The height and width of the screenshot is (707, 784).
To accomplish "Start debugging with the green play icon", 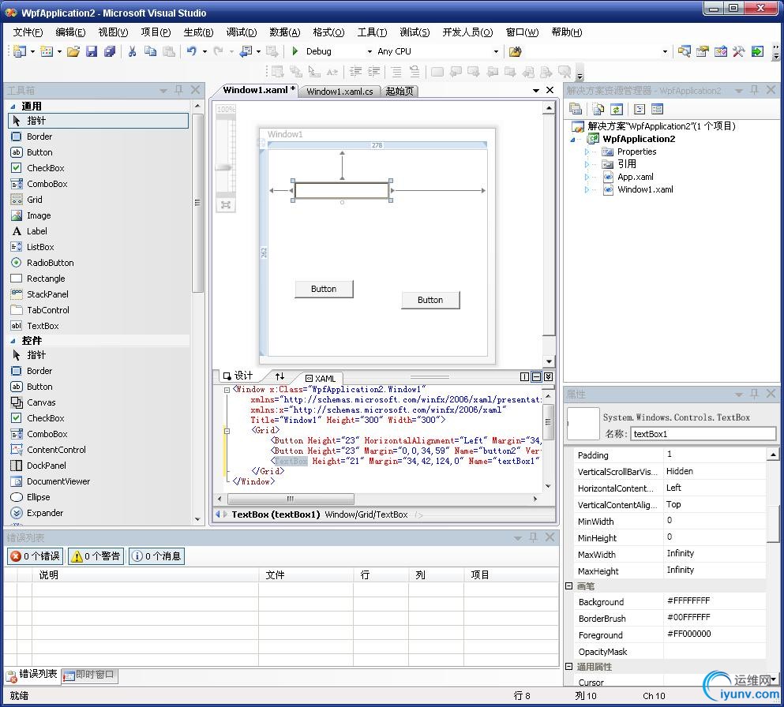I will point(295,51).
